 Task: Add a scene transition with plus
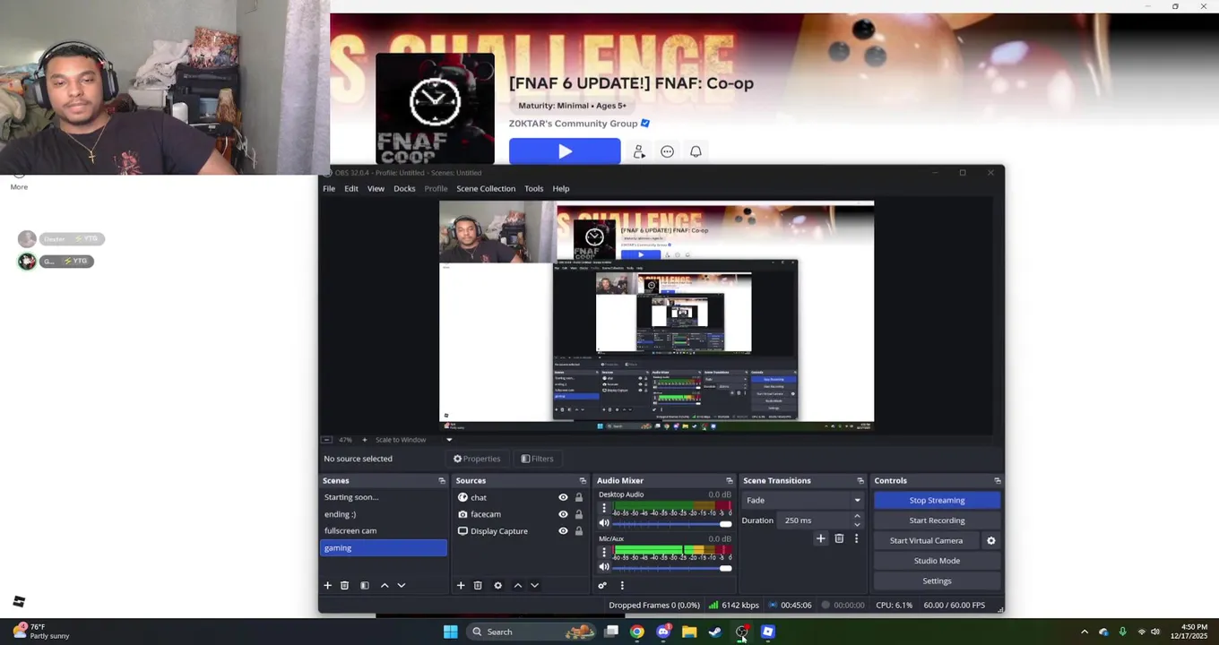click(x=820, y=538)
